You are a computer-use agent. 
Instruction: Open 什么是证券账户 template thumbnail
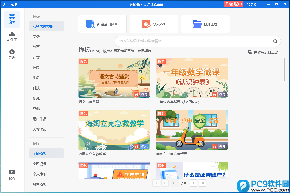point(192,171)
